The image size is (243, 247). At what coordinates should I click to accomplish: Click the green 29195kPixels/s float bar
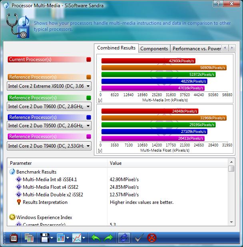coord(158,124)
